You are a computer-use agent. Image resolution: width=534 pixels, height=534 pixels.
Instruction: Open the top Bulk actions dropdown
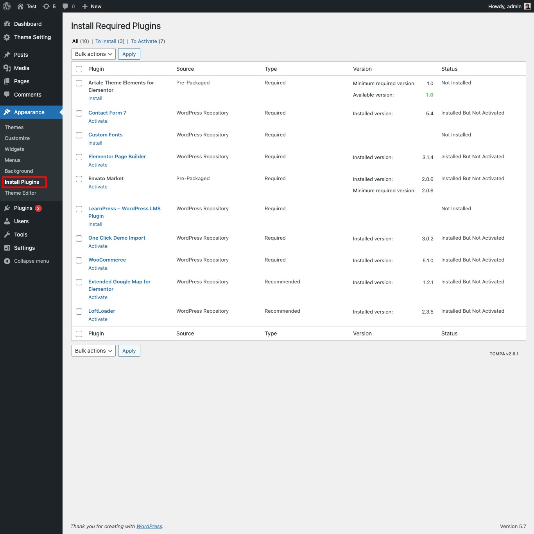point(93,54)
